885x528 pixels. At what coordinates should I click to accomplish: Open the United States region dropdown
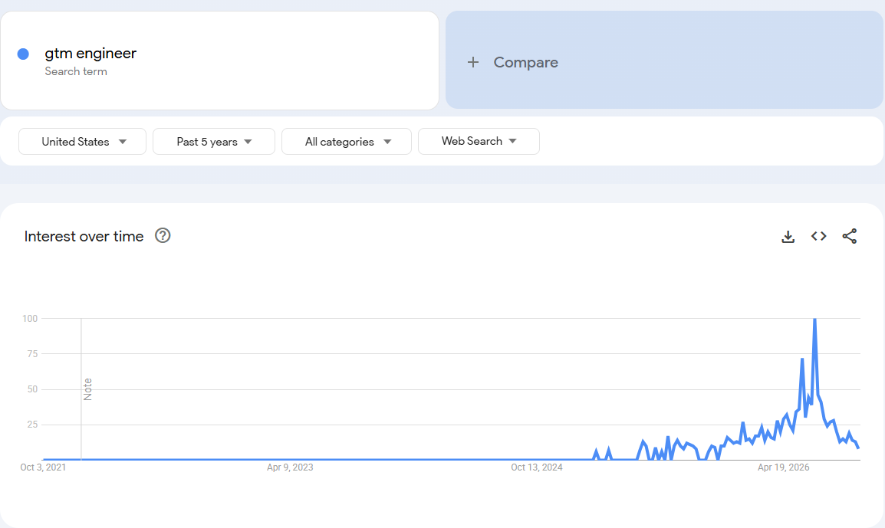pyautogui.click(x=82, y=142)
